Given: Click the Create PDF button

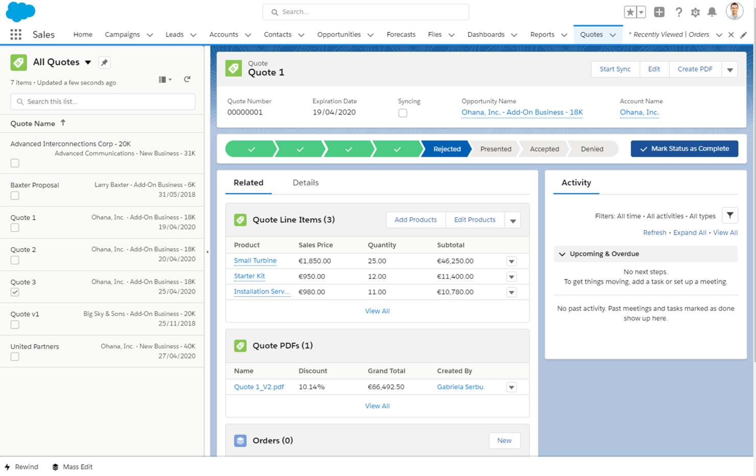Looking at the screenshot, I should [x=695, y=69].
